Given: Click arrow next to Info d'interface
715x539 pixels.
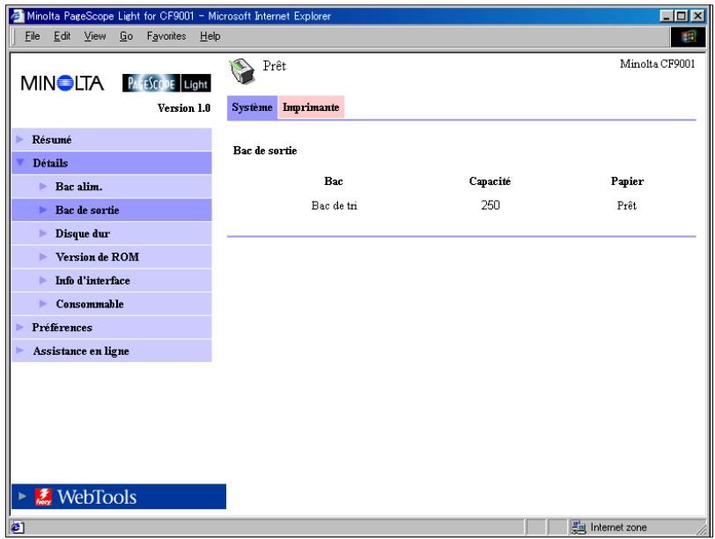Looking at the screenshot, I should (43, 280).
